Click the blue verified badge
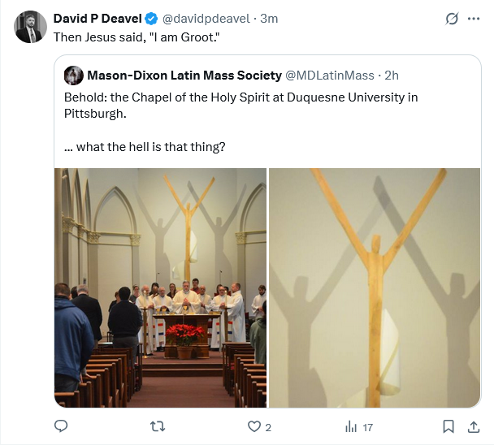This screenshot has height=445, width=494. pos(151,19)
